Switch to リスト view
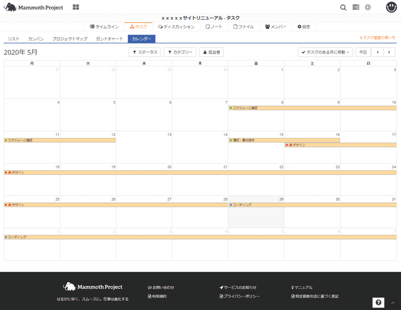This screenshot has height=310, width=401. point(14,39)
